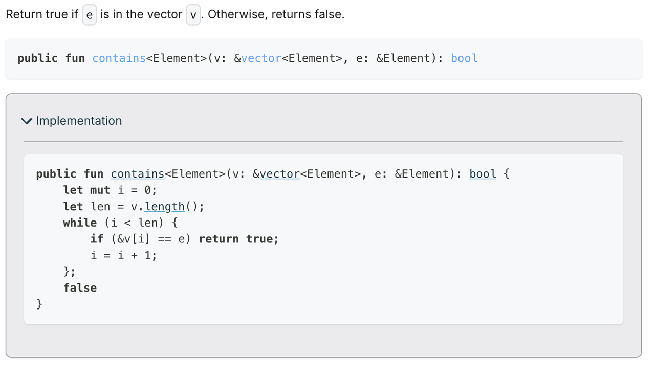Click the 'i = i + 1;' line
Screen dimensions: 655x375
tap(123, 255)
